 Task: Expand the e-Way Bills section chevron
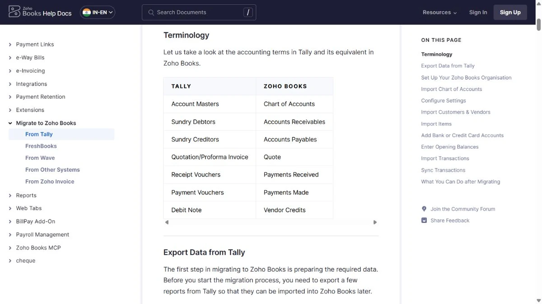[10, 58]
